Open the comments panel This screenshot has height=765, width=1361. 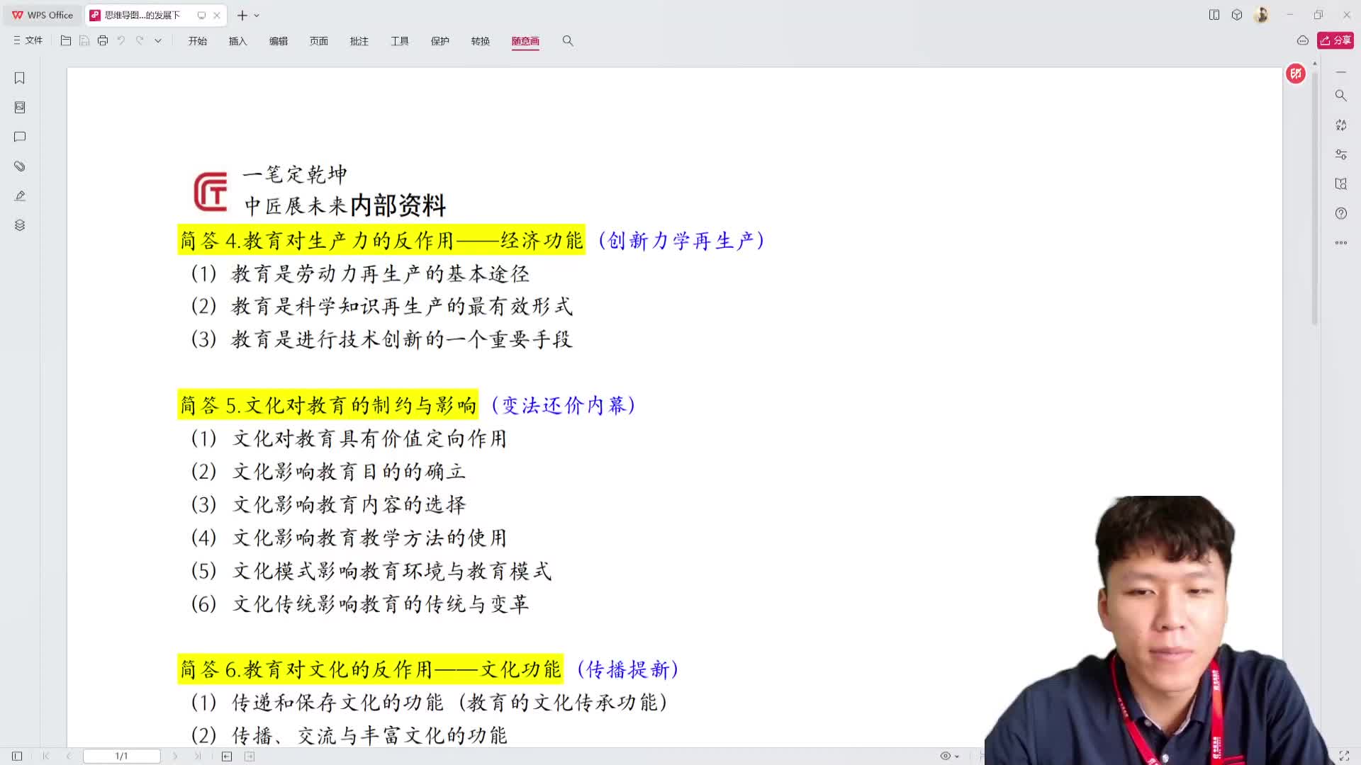pos(19,137)
